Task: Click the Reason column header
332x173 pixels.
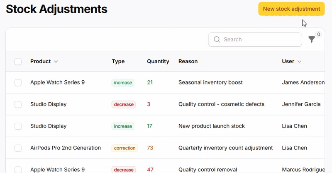Action: (x=188, y=61)
